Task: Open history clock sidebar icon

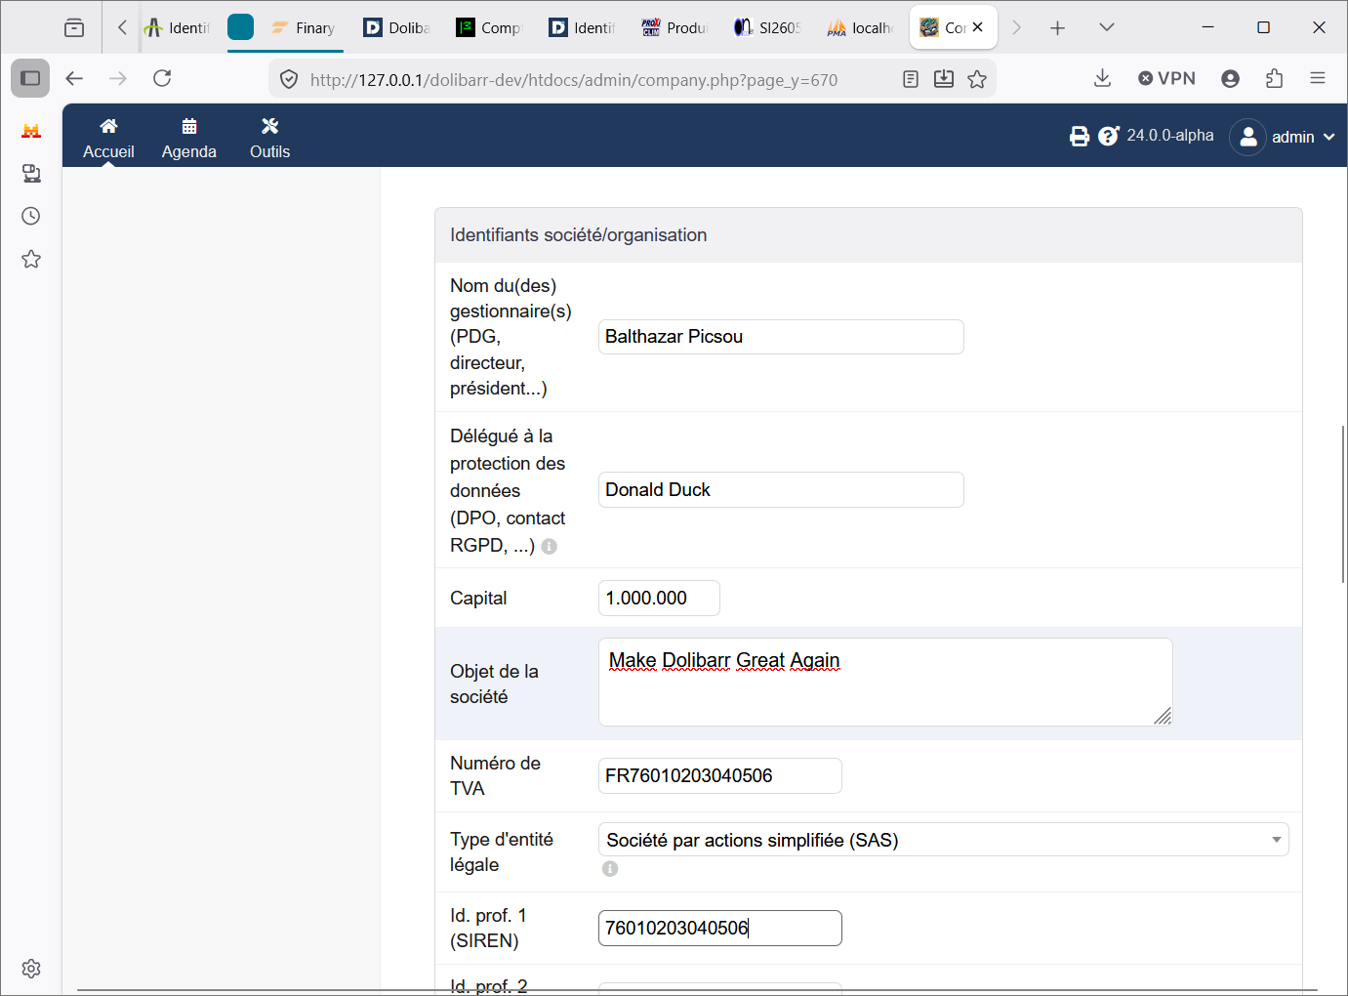Action: tap(31, 216)
